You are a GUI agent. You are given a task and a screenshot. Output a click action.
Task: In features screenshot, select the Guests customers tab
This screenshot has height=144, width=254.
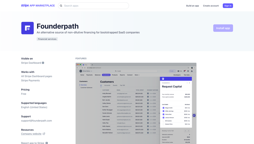115,85
